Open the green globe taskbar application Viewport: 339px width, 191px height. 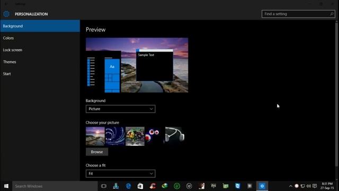[x=165, y=186]
